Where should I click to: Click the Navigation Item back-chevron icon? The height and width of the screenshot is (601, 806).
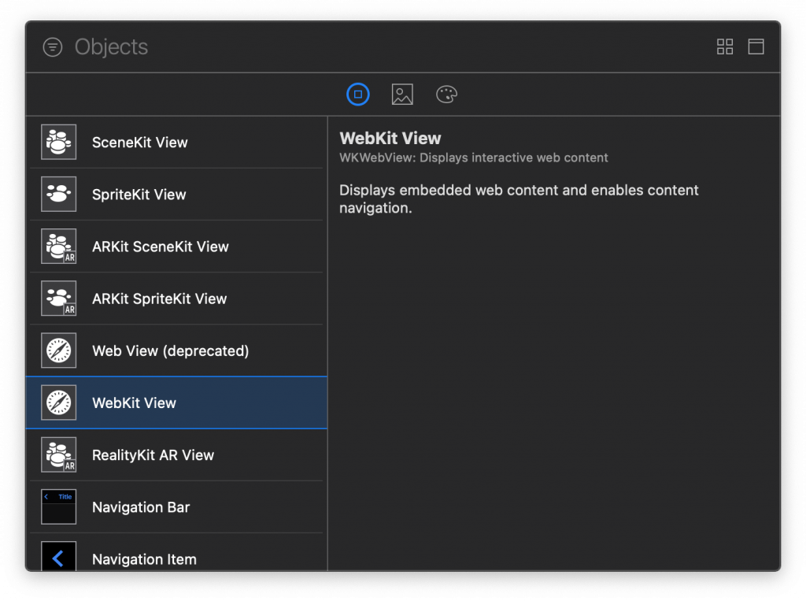click(x=59, y=557)
